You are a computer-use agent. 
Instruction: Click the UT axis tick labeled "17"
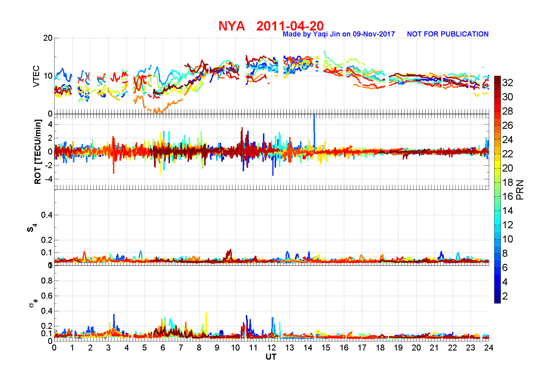click(x=362, y=348)
